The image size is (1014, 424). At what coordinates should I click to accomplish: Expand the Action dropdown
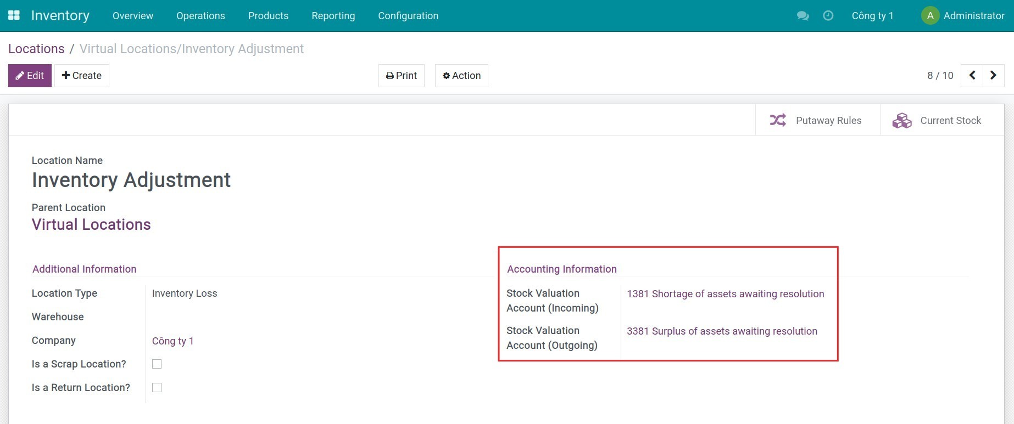coord(461,76)
